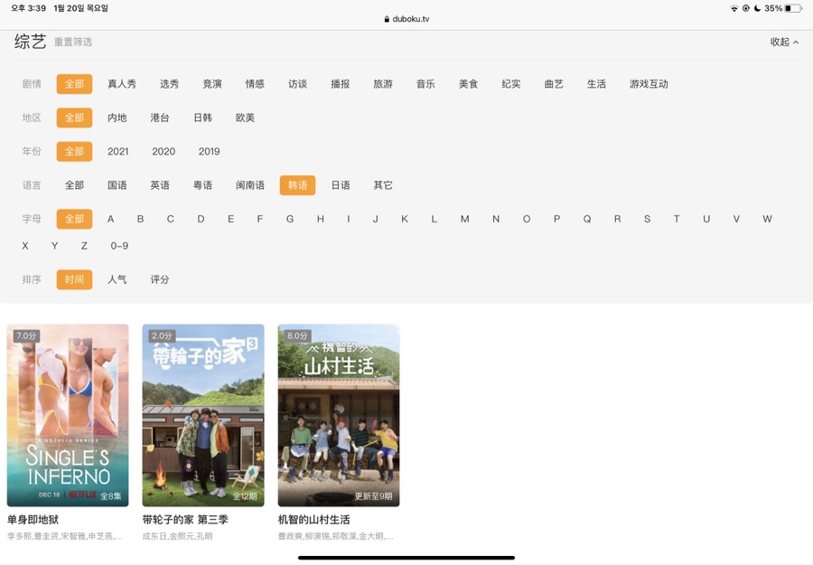Filter region by 内地
Screen dimensions: 813x565
point(117,118)
